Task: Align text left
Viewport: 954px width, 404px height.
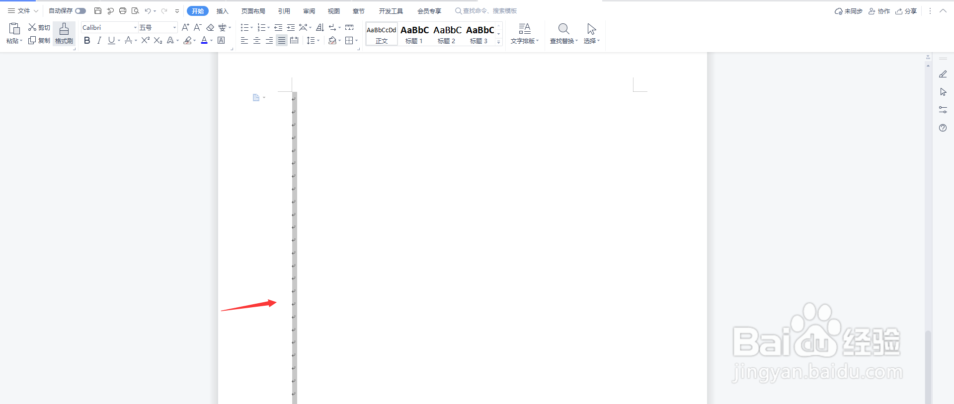Action: (244, 40)
